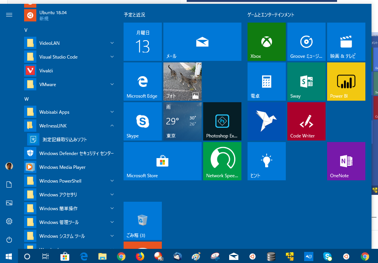Open Snipping Tool on the taskbar
Image resolution: width=378 pixels, height=263 pixels.
(215, 256)
